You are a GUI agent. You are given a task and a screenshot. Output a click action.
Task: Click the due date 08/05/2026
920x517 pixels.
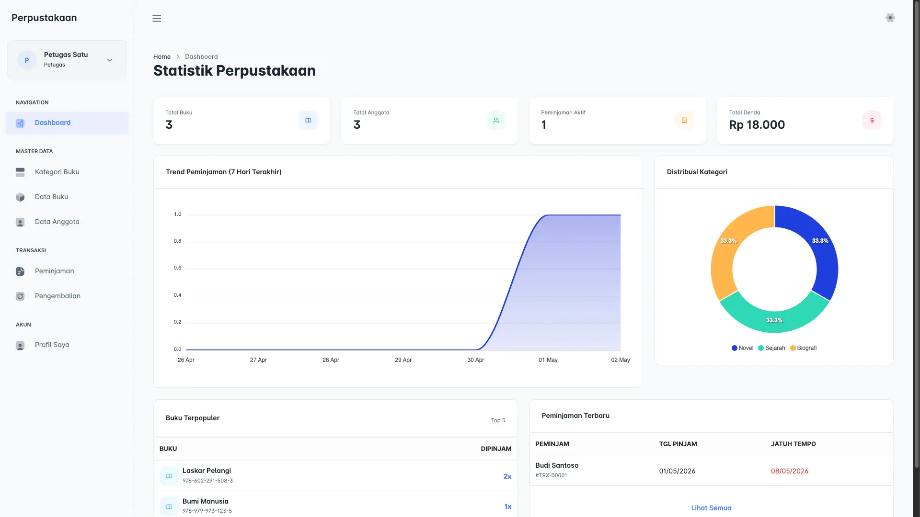789,471
